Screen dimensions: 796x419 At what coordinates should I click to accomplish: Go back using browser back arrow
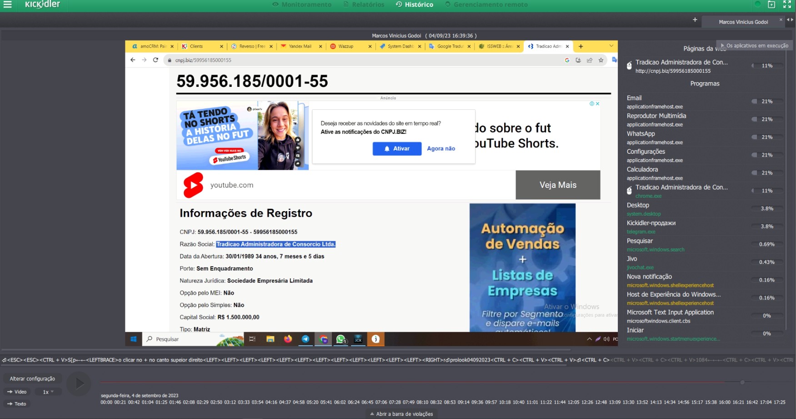[133, 60]
